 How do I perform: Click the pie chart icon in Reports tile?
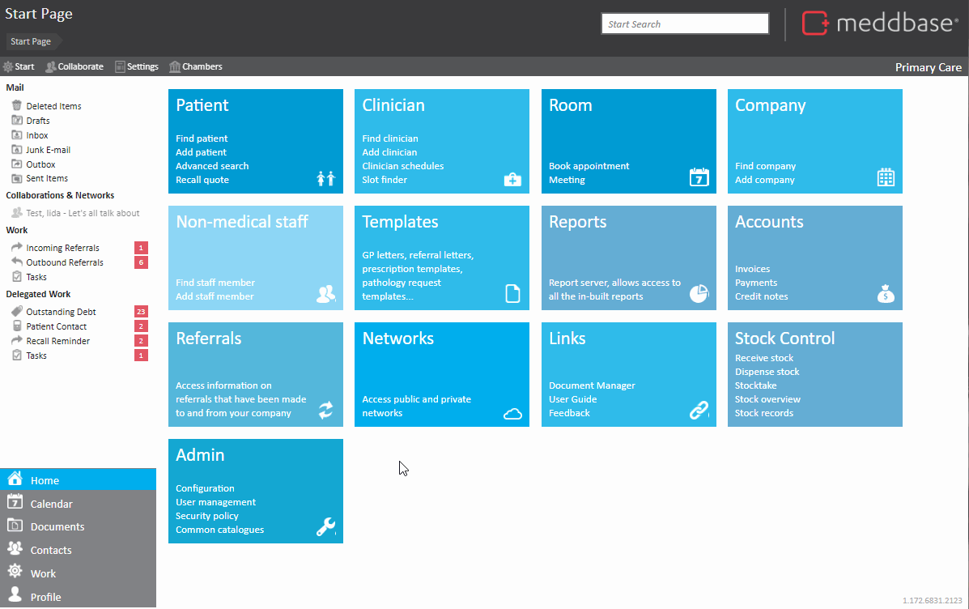click(x=699, y=294)
